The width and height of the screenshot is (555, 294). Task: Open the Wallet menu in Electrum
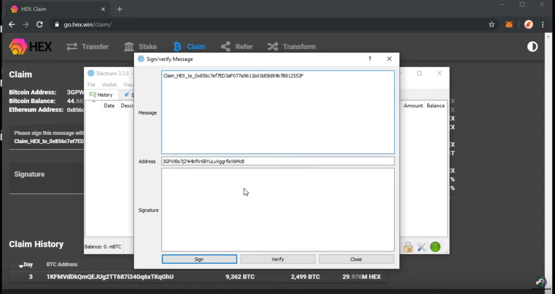[109, 84]
